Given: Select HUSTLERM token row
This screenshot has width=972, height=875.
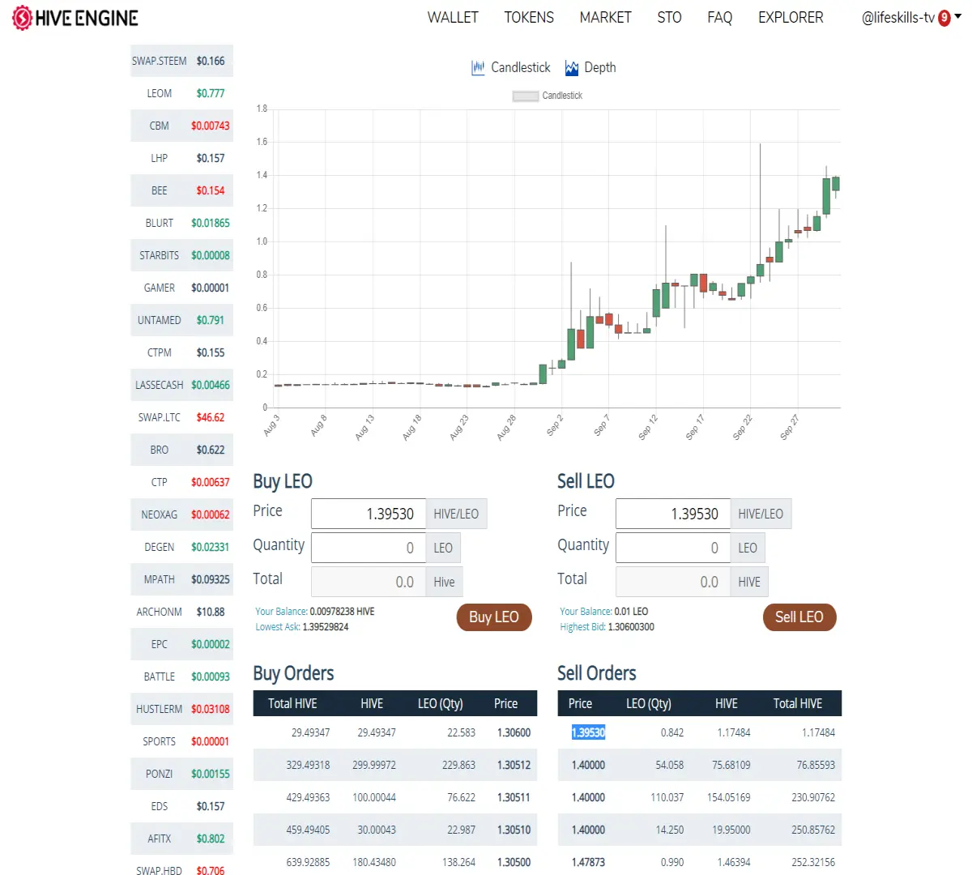Looking at the screenshot, I should tap(181, 709).
